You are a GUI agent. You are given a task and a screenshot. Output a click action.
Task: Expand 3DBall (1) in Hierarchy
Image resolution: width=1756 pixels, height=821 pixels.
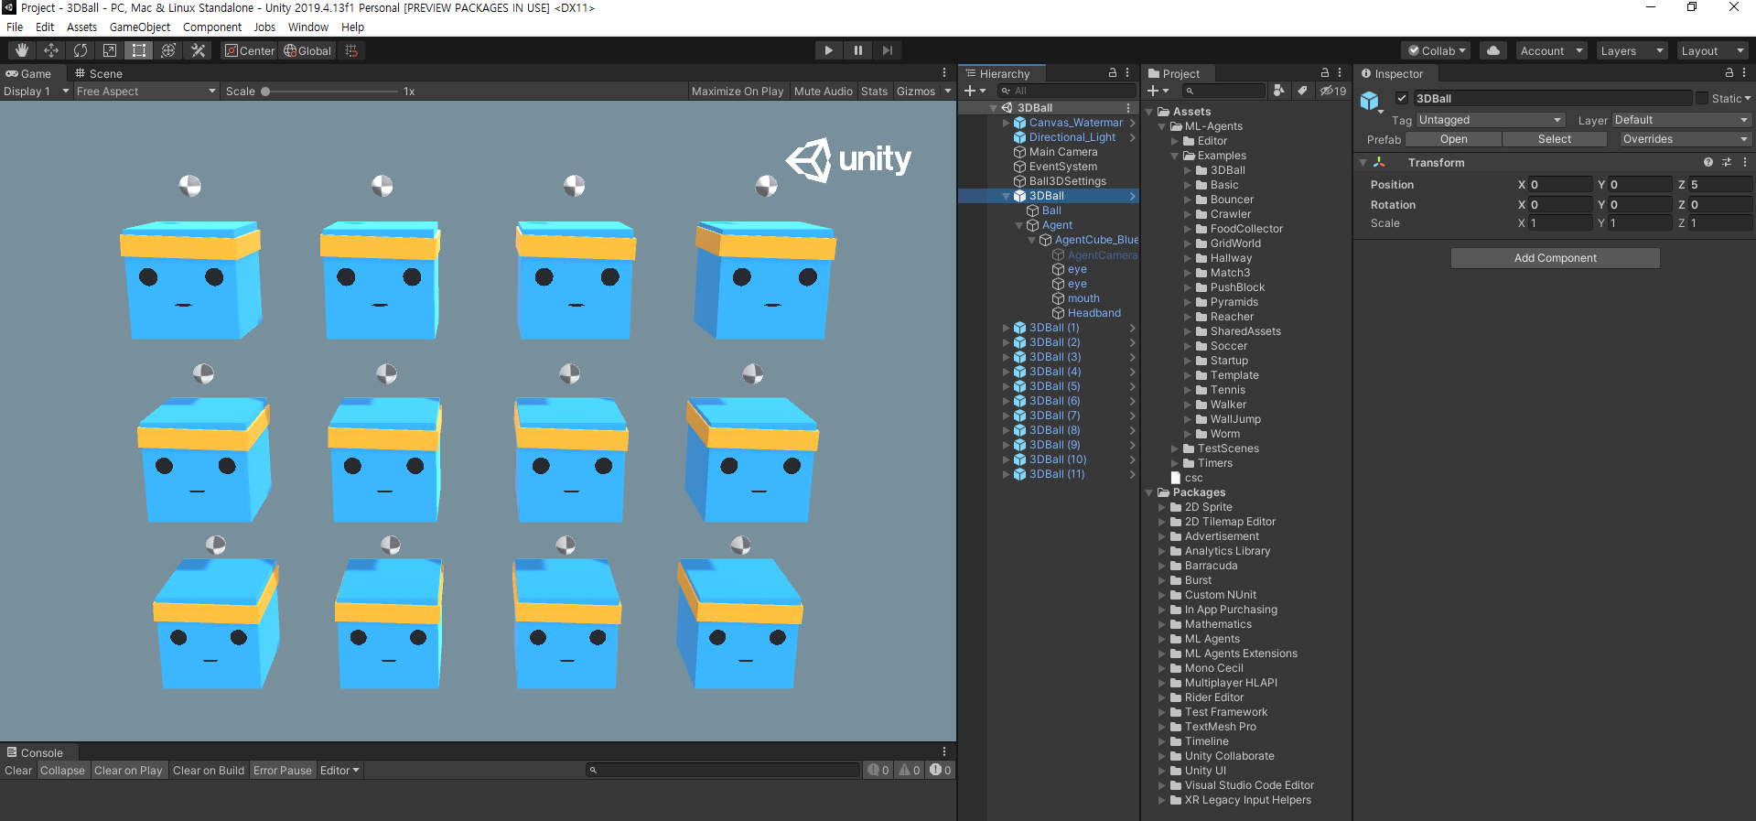pyautogui.click(x=1007, y=328)
